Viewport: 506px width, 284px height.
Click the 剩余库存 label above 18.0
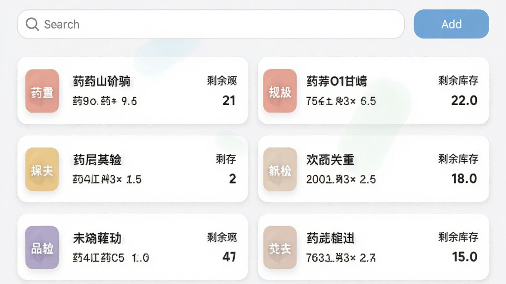[458, 159]
